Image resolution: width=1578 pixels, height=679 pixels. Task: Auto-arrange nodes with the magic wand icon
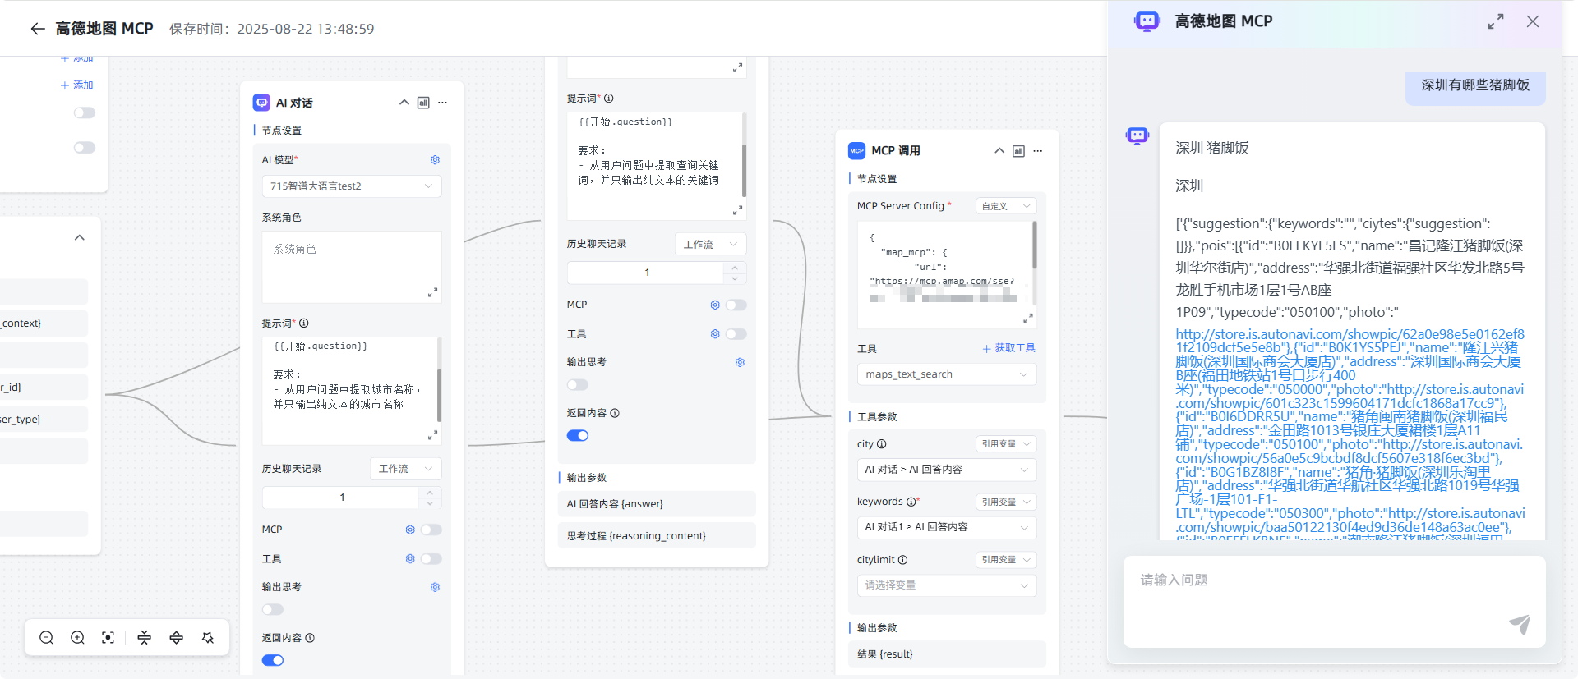coord(208,638)
